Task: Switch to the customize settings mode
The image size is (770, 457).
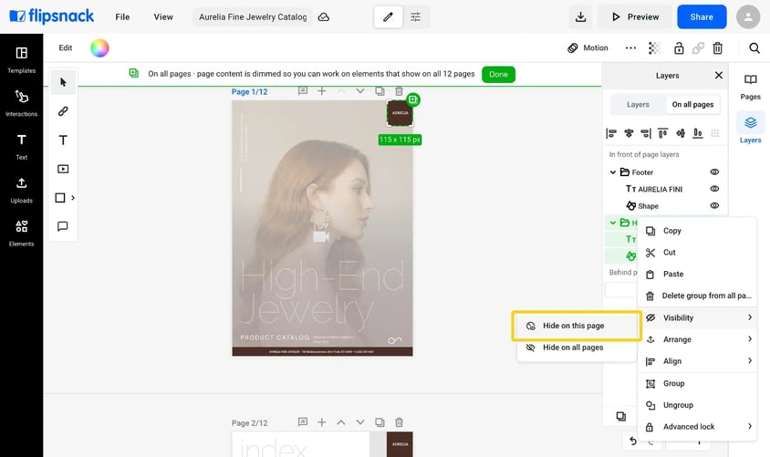Action: pos(415,17)
